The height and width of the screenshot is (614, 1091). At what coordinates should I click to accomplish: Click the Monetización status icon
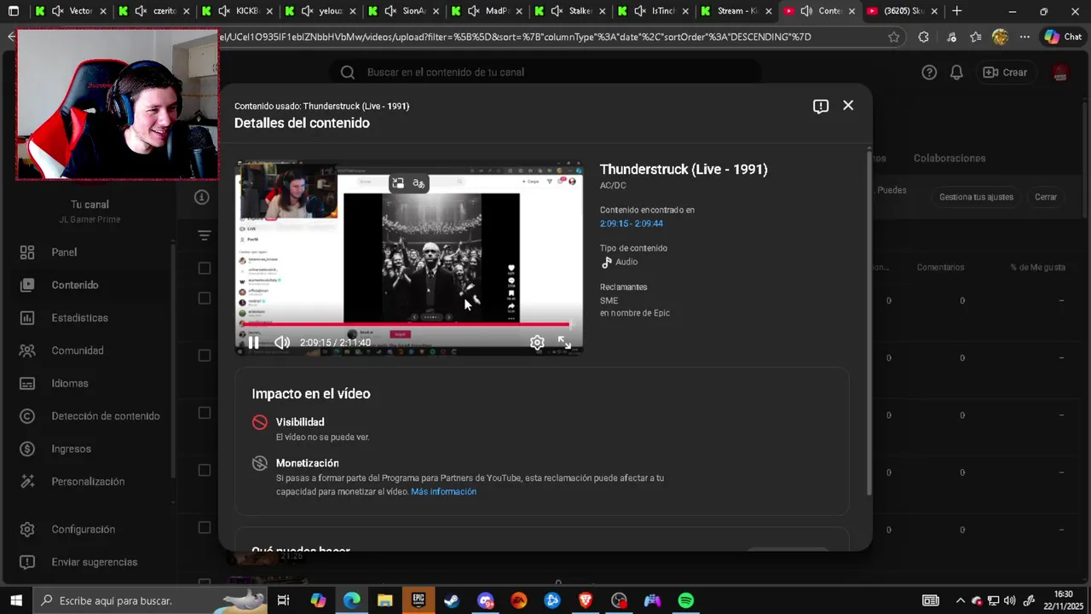[260, 463]
